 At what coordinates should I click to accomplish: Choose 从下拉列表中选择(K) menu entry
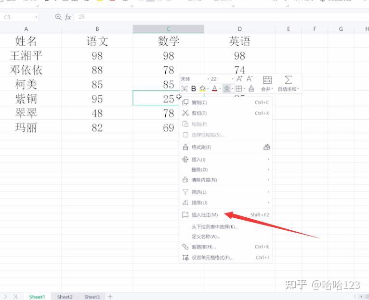225,227
